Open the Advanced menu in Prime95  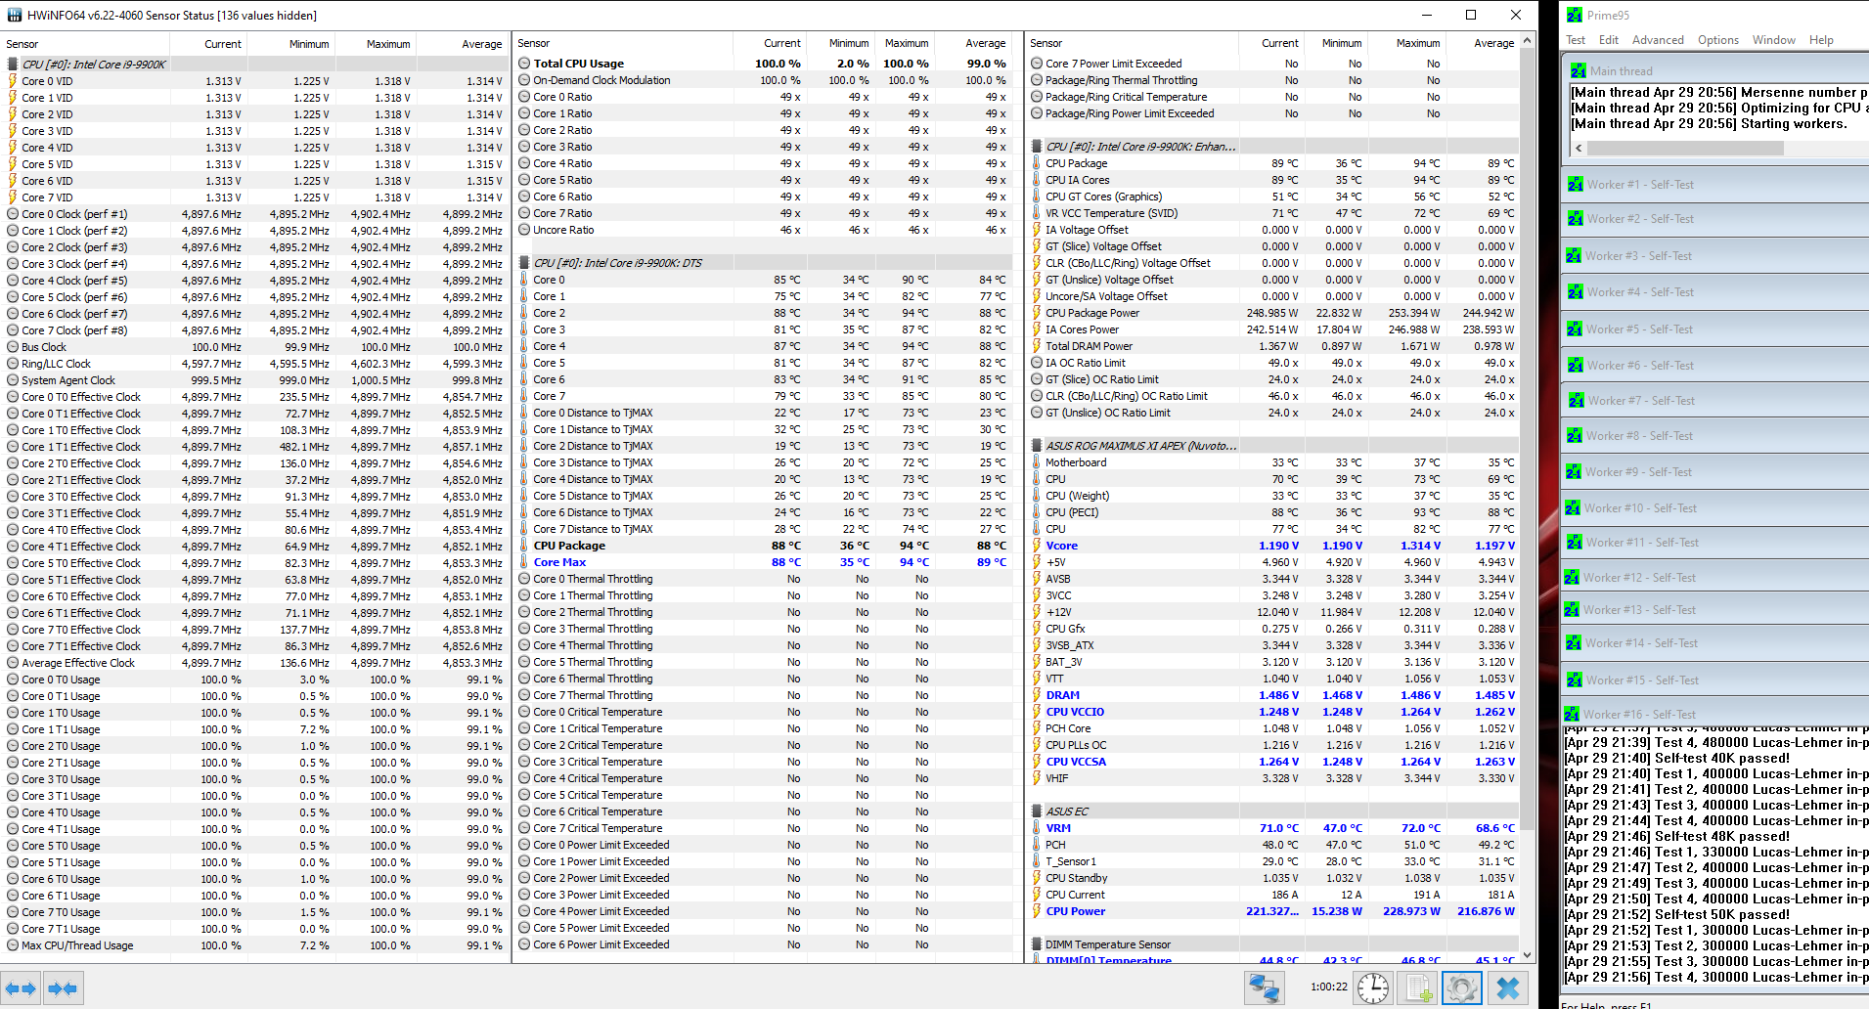[1658, 40]
